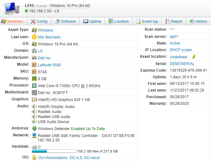Image resolution: width=211 pixels, height=161 pixels.
Task: Click the speaker icon beside Realtek Audio
Action: (x=34, y=111)
